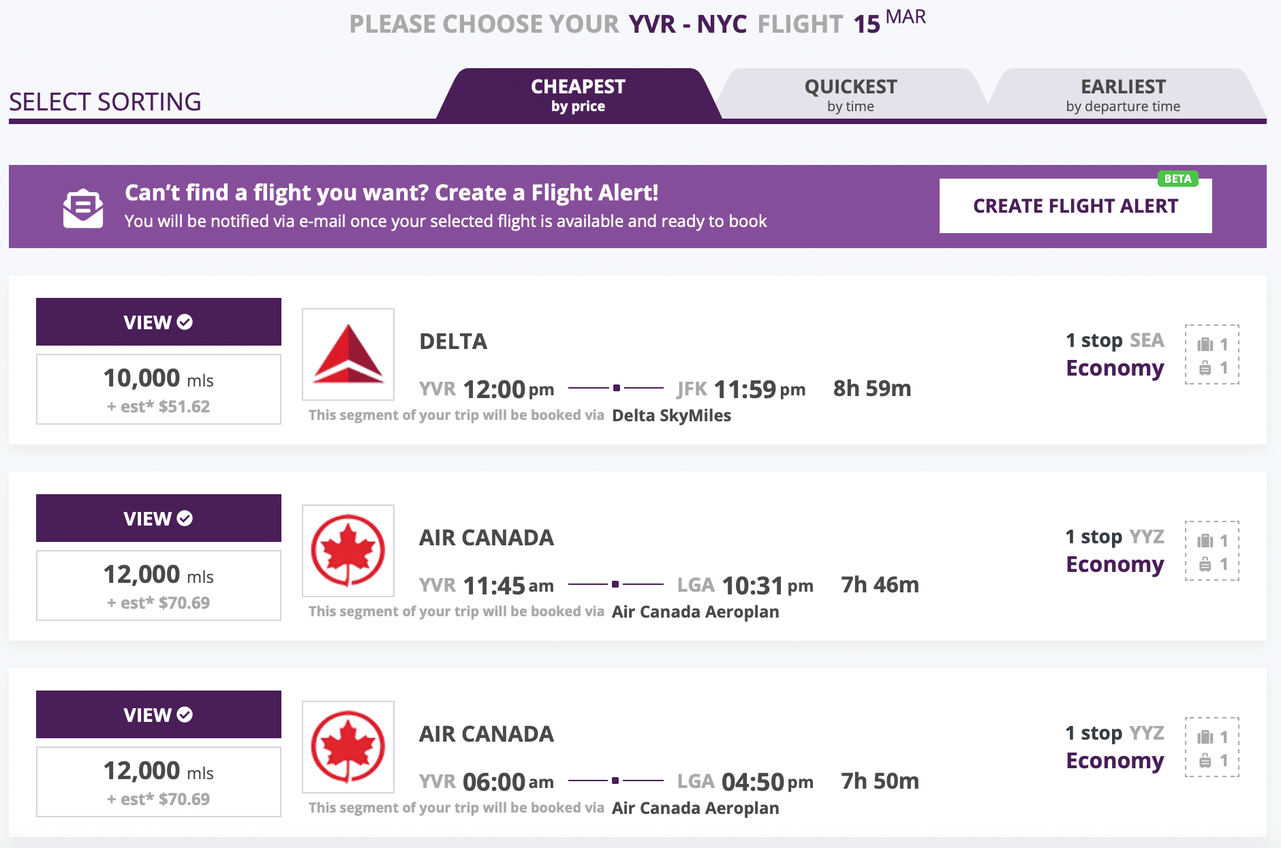Image resolution: width=1281 pixels, height=848 pixels.
Task: Click Air Canada Aeroplan under the 11:45 am flight
Action: click(x=695, y=611)
